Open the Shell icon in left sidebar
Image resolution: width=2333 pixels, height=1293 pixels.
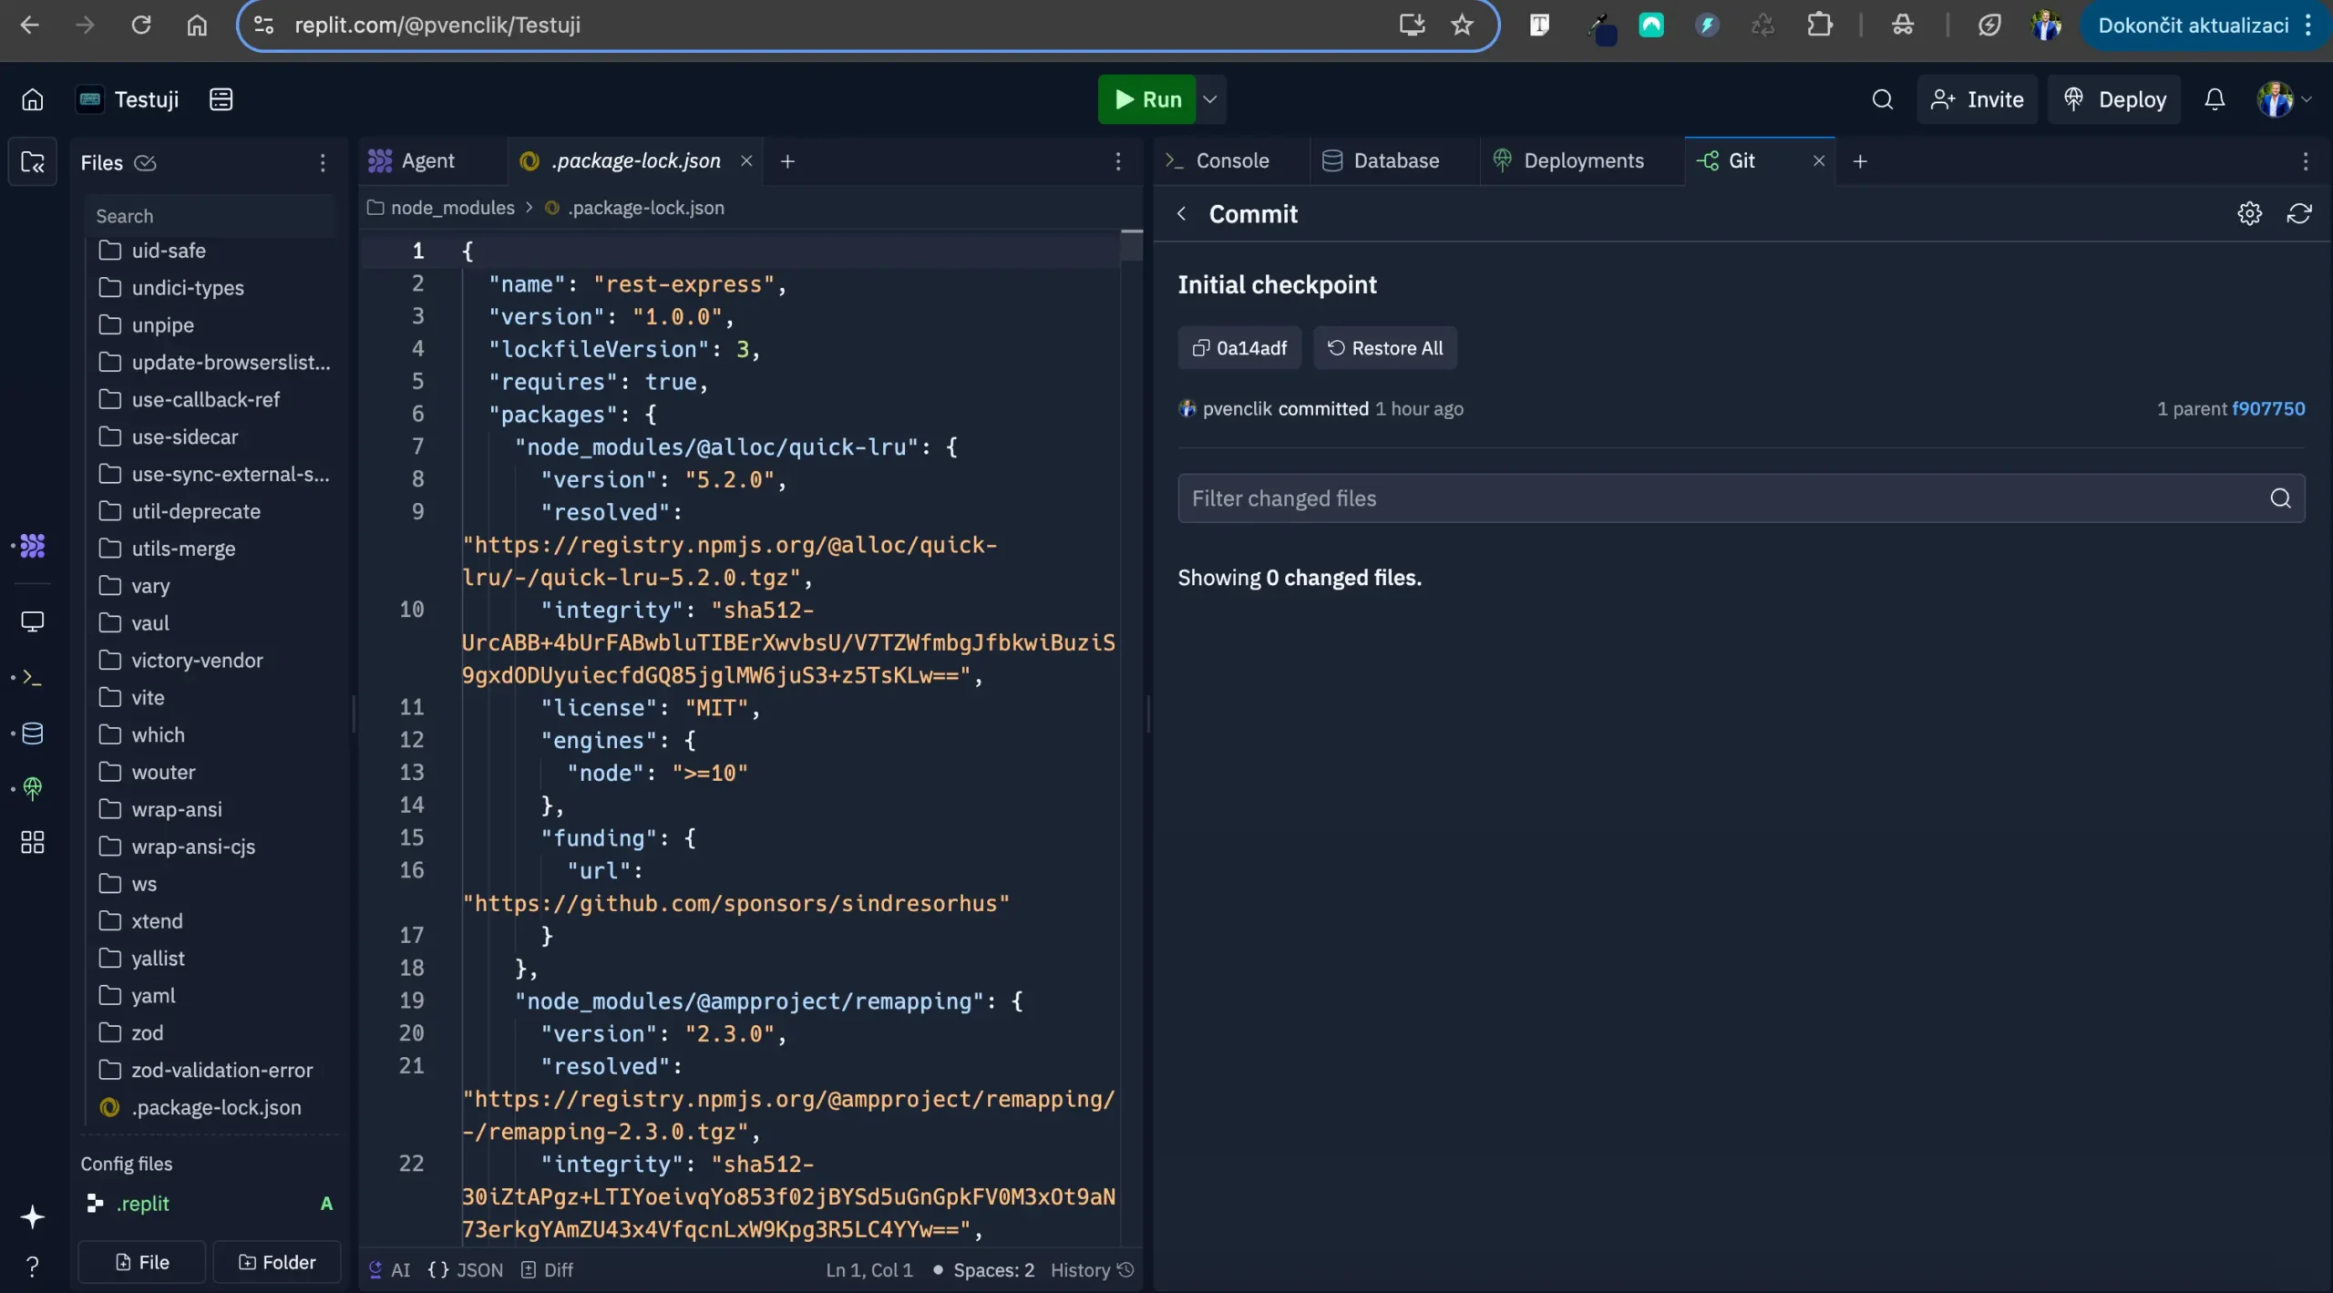(x=33, y=677)
